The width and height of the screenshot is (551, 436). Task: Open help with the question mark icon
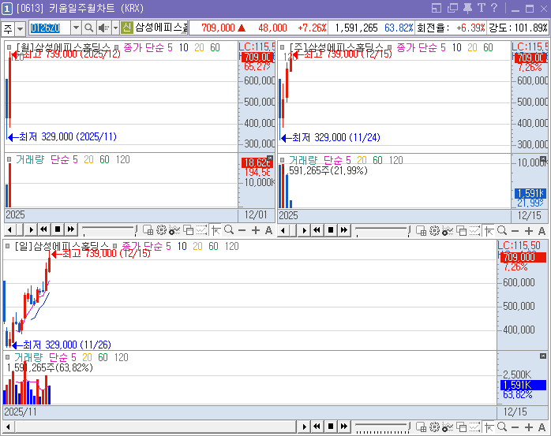coord(494,8)
